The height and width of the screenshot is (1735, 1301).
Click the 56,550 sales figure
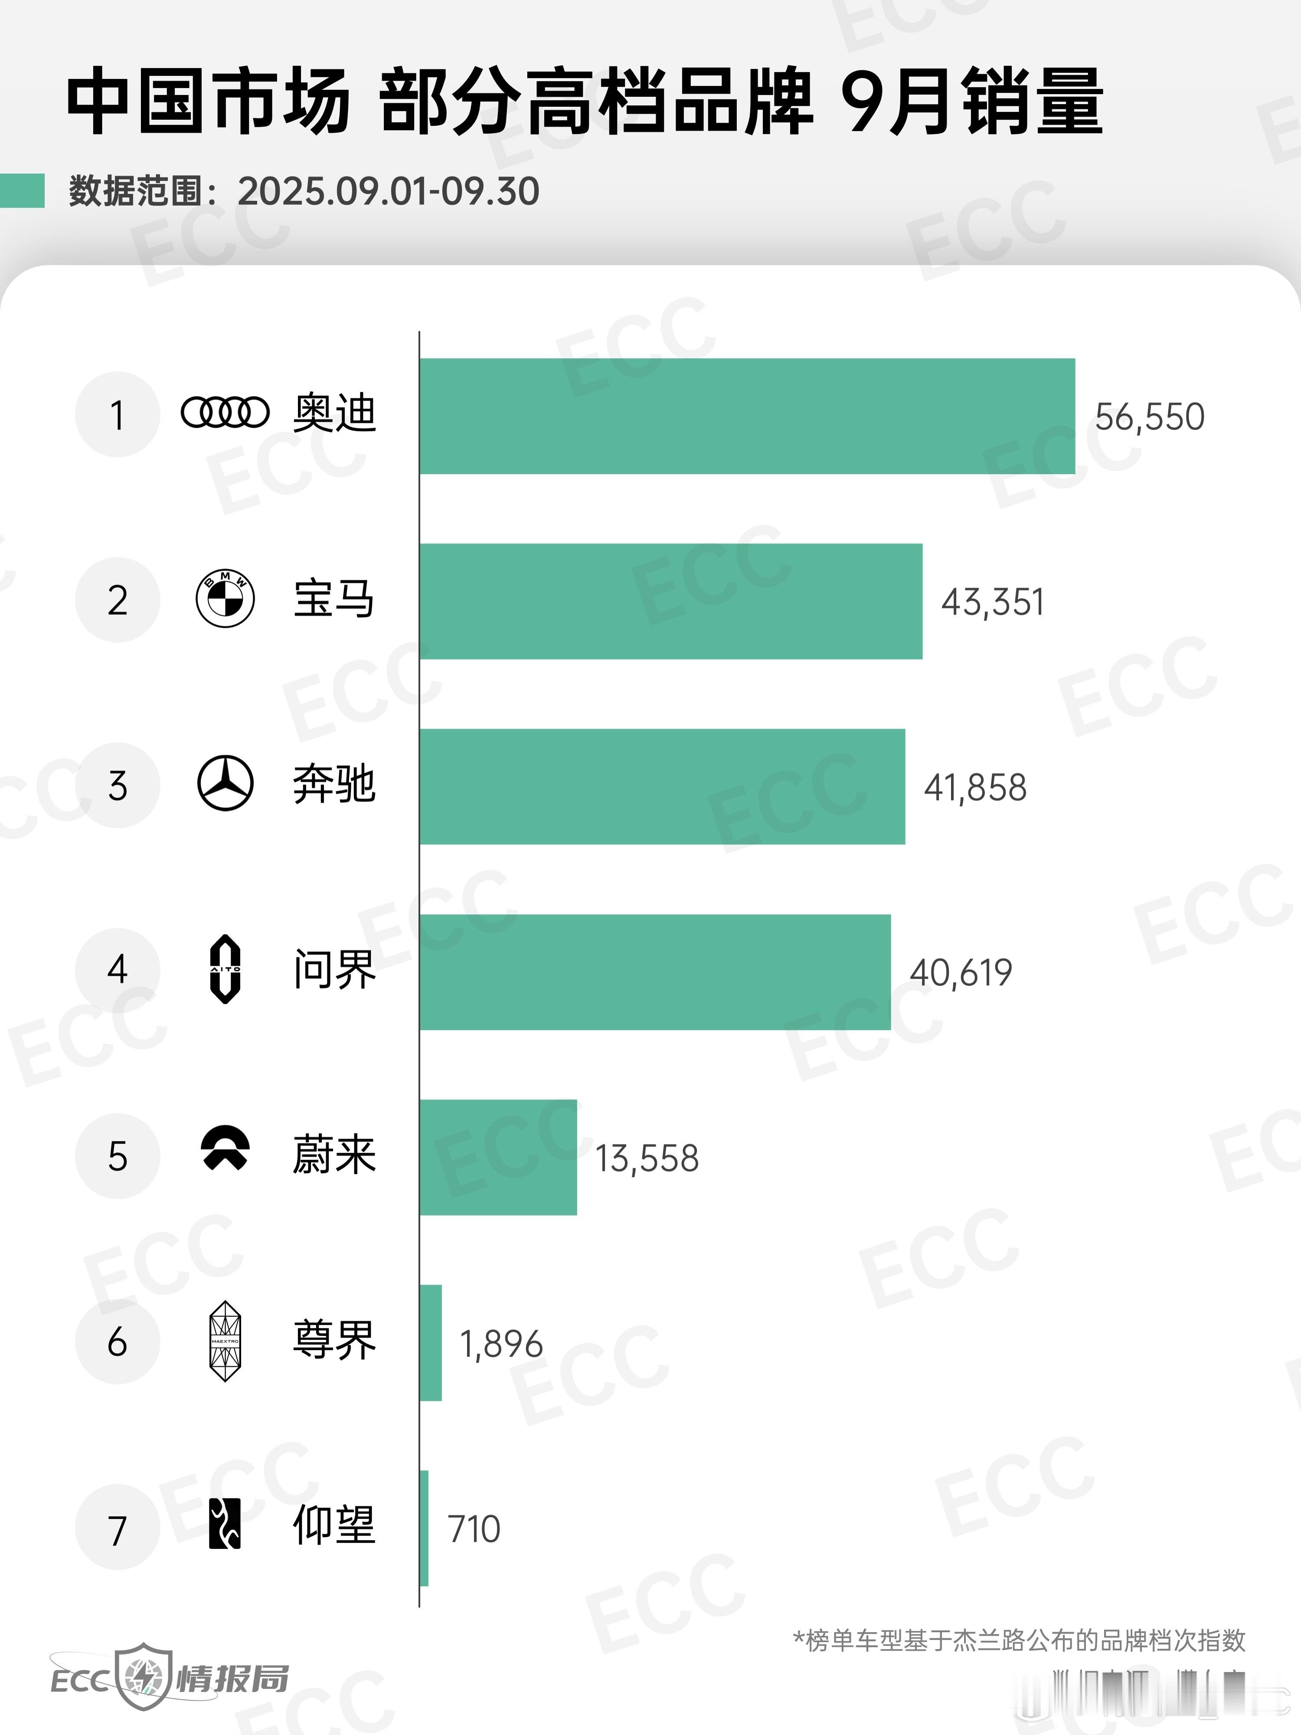click(x=1149, y=417)
